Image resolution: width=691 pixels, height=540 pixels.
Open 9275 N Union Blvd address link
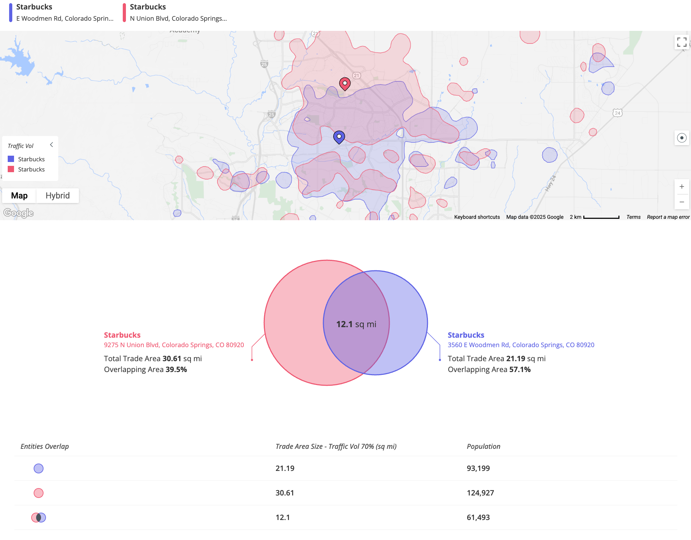[x=174, y=345]
